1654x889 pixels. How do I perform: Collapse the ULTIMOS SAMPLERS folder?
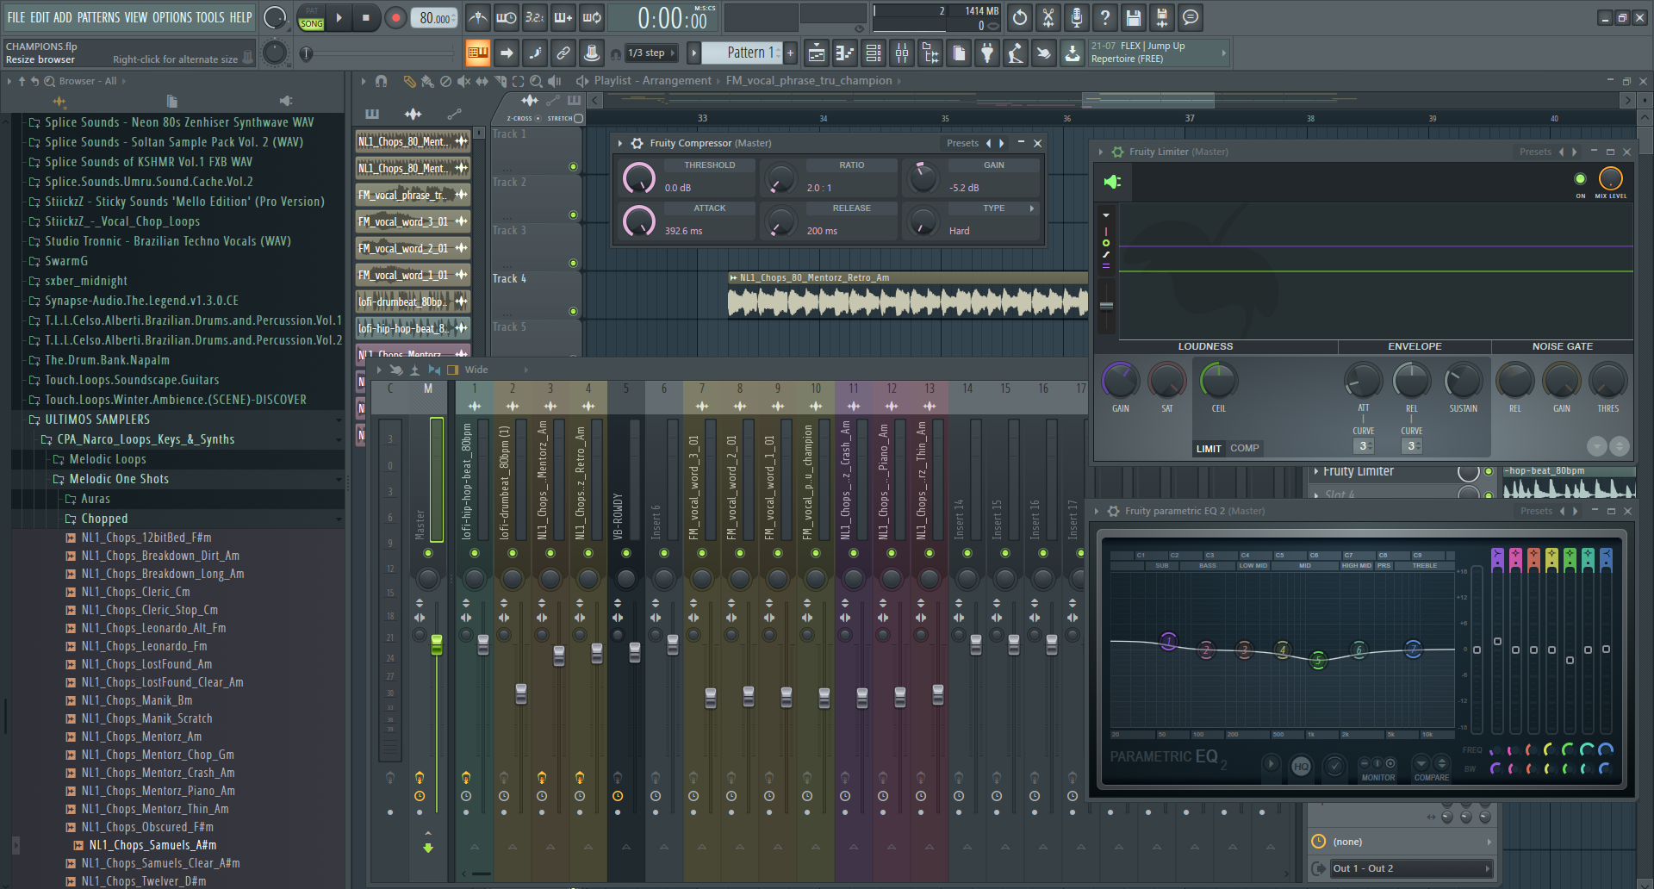[97, 420]
